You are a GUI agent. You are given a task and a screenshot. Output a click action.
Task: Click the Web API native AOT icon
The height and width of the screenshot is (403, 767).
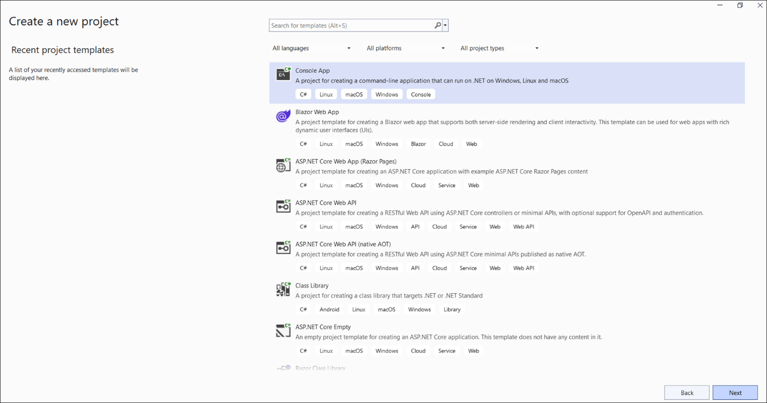pyautogui.click(x=283, y=248)
